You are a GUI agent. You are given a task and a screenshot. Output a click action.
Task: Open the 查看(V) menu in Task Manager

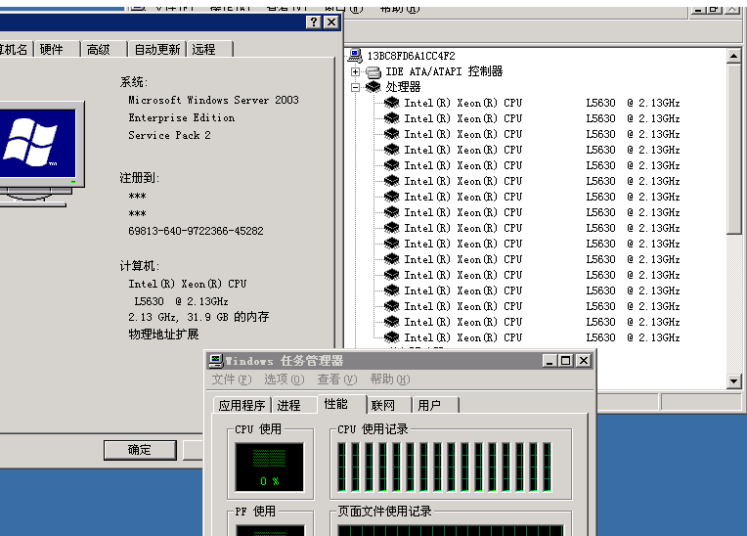(x=337, y=380)
